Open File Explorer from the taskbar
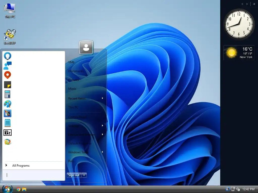 [24, 189]
